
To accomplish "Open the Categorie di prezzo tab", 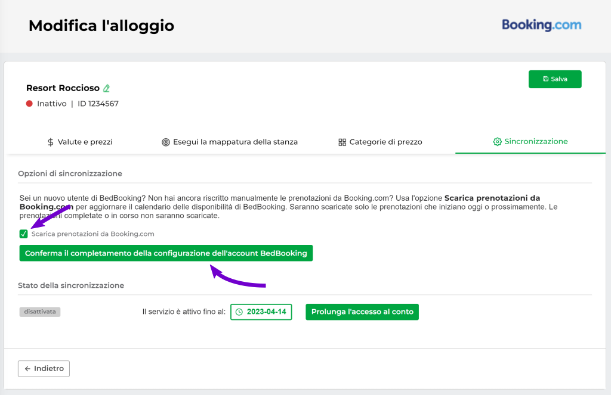I will coord(380,142).
